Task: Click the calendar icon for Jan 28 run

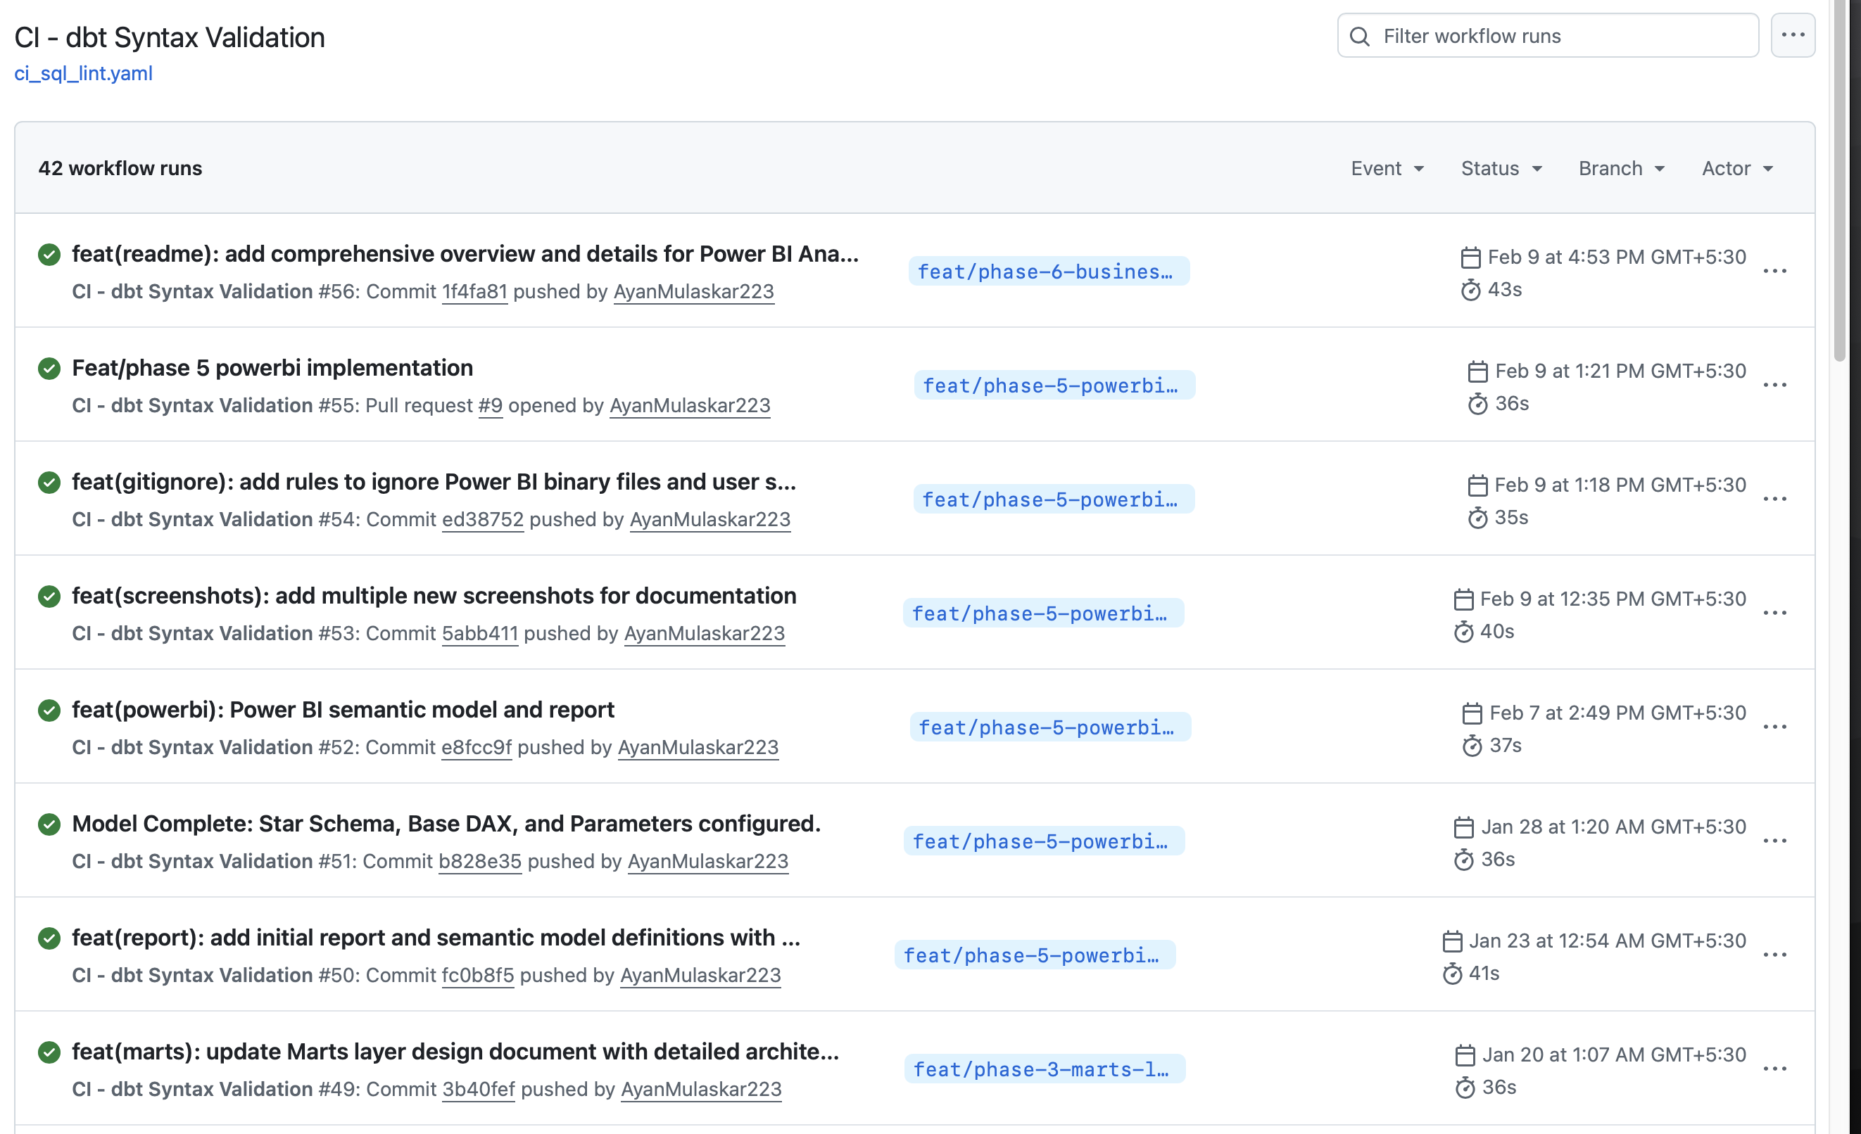Action: [x=1463, y=827]
